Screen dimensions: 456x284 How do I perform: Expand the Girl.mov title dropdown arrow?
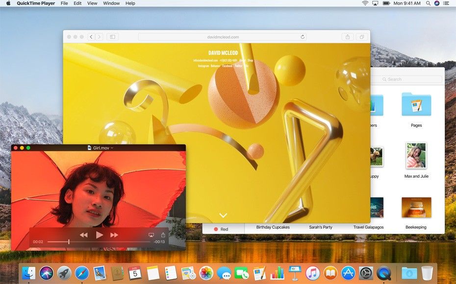[x=112, y=147]
